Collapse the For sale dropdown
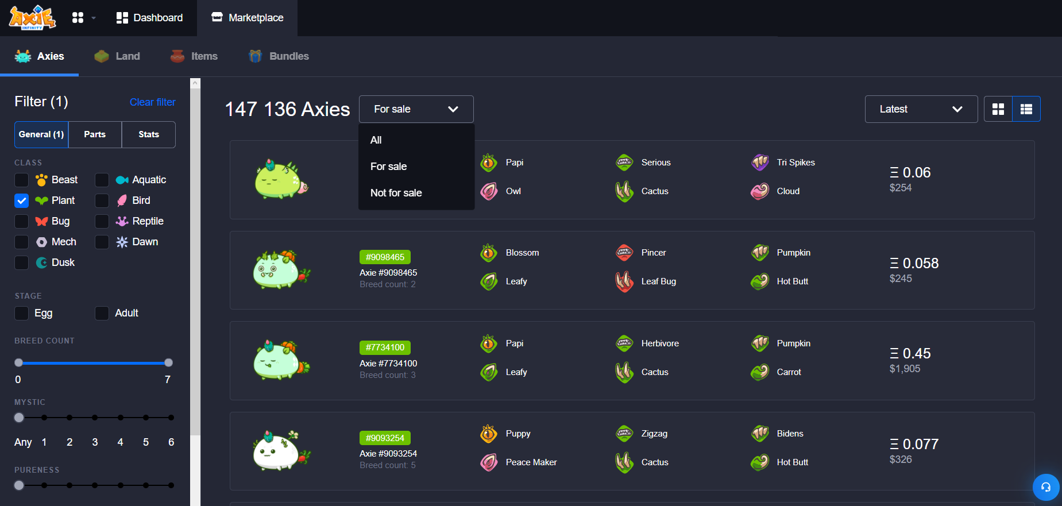Image resolution: width=1062 pixels, height=506 pixels. tap(416, 109)
